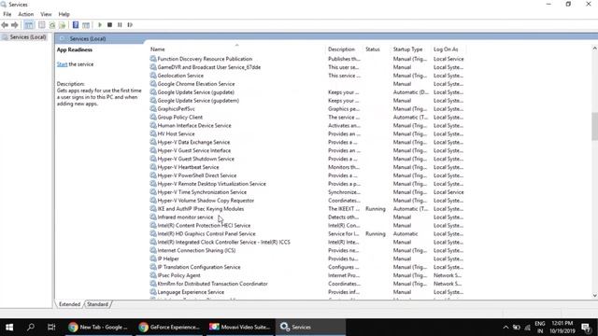Go forward with the toolbar Forward arrow
This screenshot has height=336, width=598.
click(x=15, y=25)
